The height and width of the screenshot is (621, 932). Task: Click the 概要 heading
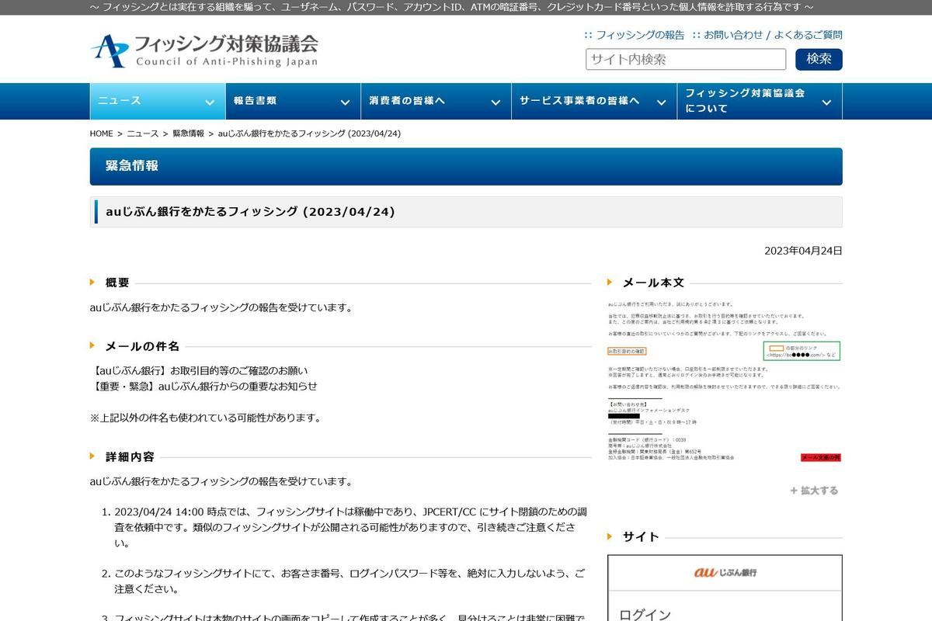pos(117,283)
